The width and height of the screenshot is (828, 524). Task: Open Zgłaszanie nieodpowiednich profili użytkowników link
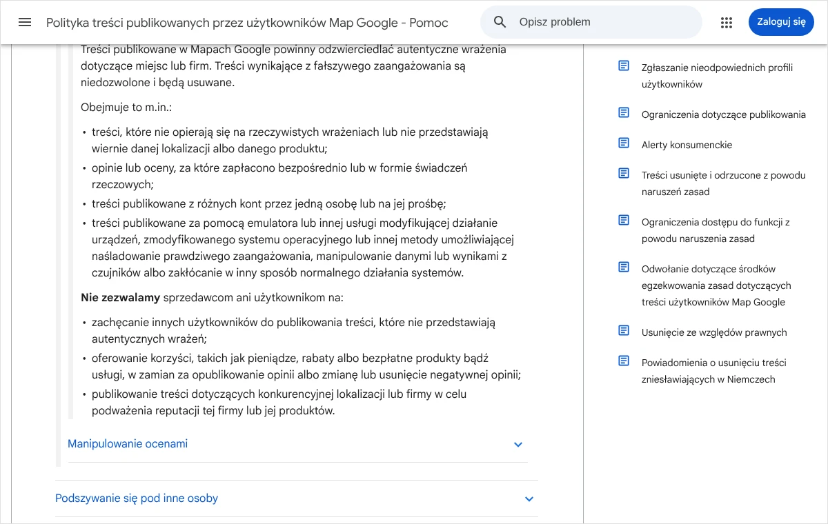tap(717, 76)
